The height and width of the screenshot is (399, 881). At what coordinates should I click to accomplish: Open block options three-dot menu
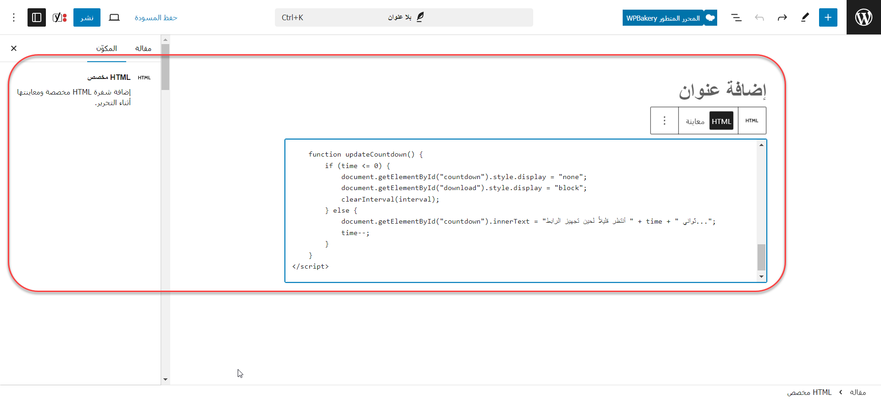pos(664,121)
